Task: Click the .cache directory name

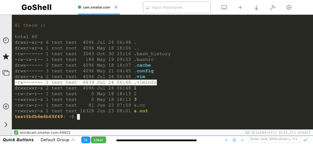Action: click(x=142, y=65)
